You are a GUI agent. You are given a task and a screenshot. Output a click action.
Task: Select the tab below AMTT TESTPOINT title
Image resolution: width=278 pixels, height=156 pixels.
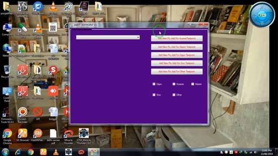click(x=81, y=29)
